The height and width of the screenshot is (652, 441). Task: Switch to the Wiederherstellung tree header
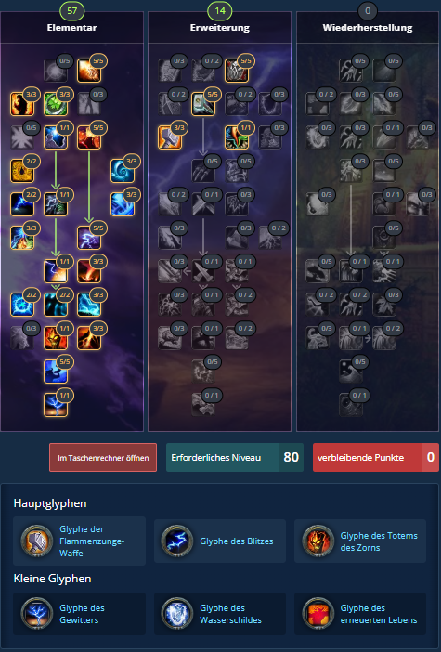point(368,28)
